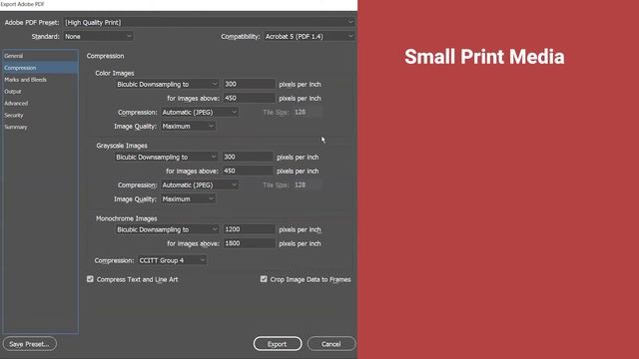Viewport: 639px width, 359px height.
Task: Open Monochrome Images downsampling method dropdown
Action: (167, 229)
